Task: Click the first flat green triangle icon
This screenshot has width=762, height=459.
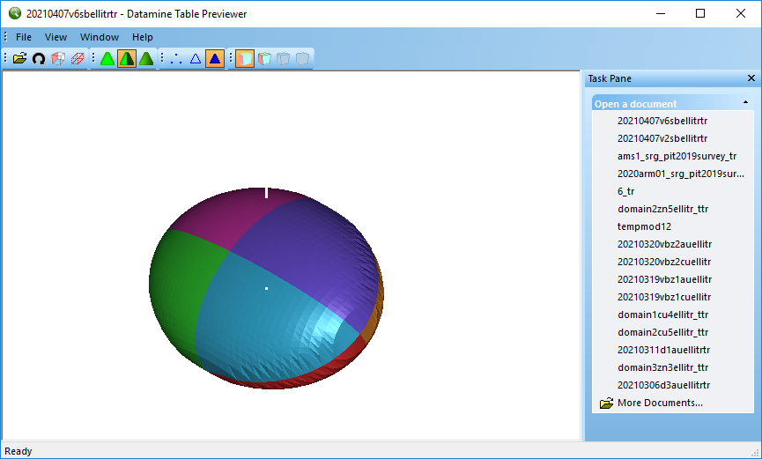Action: [107, 59]
